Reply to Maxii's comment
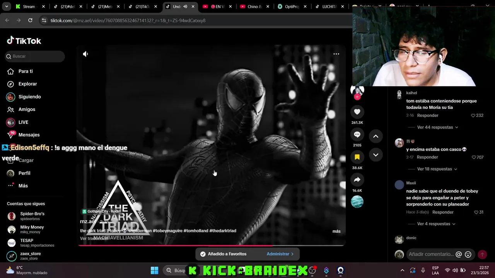Viewport: 495px width, 278px height. click(443, 212)
